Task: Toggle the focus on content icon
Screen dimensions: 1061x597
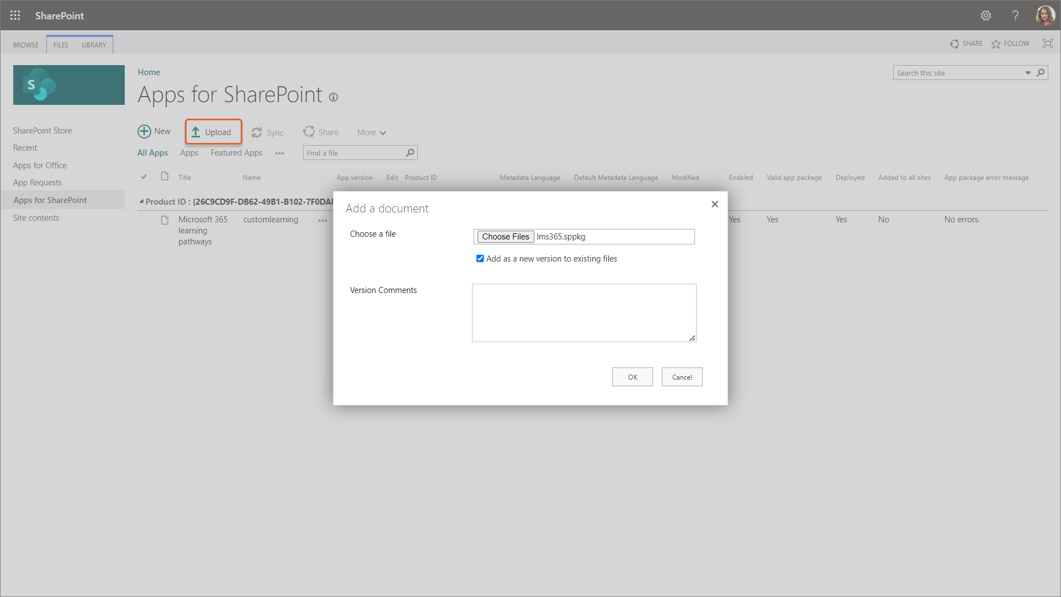Action: (1047, 44)
